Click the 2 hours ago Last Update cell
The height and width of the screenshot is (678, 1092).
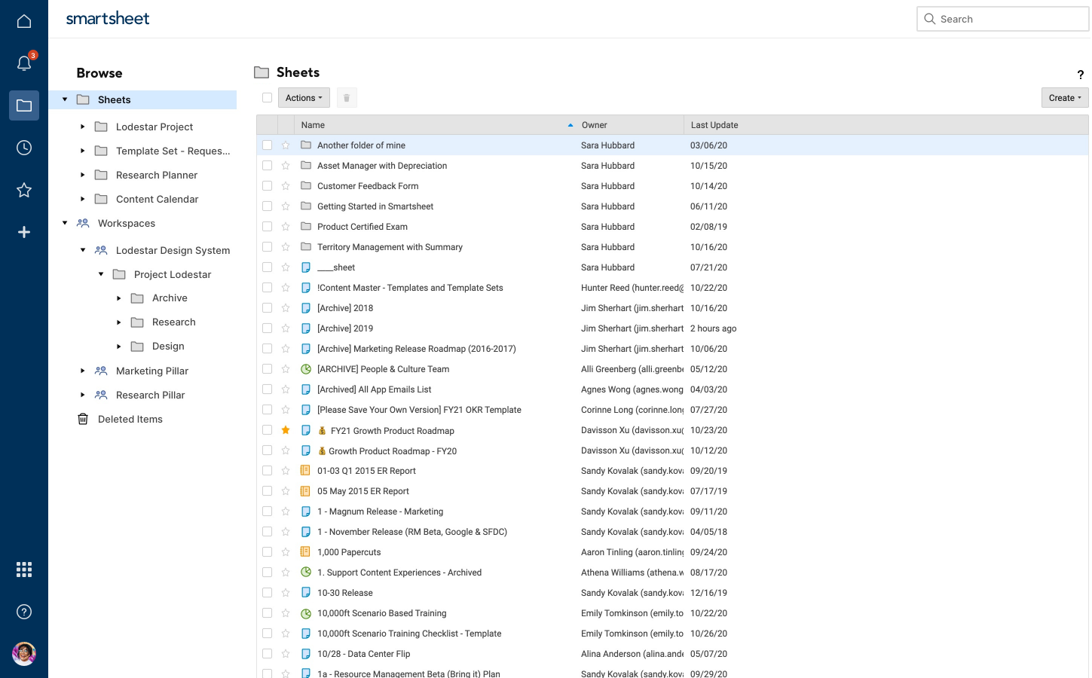pyautogui.click(x=713, y=328)
